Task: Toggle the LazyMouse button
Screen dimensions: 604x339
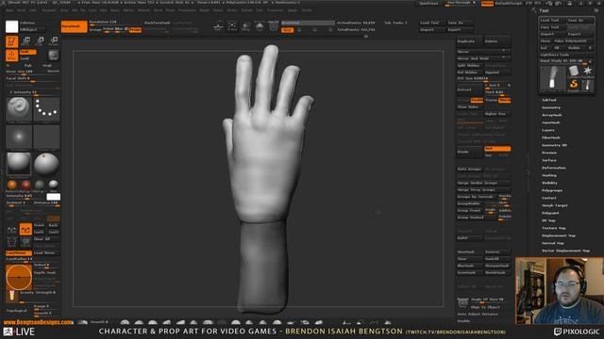Action: 19,253
